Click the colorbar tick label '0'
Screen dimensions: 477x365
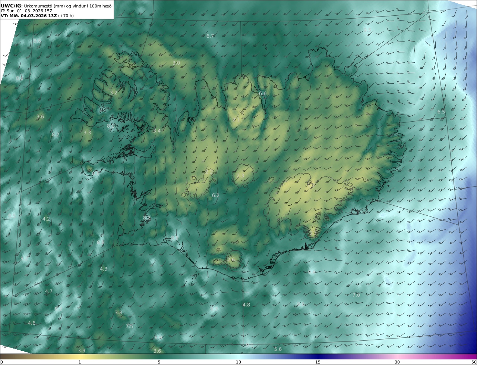[x=1, y=362]
